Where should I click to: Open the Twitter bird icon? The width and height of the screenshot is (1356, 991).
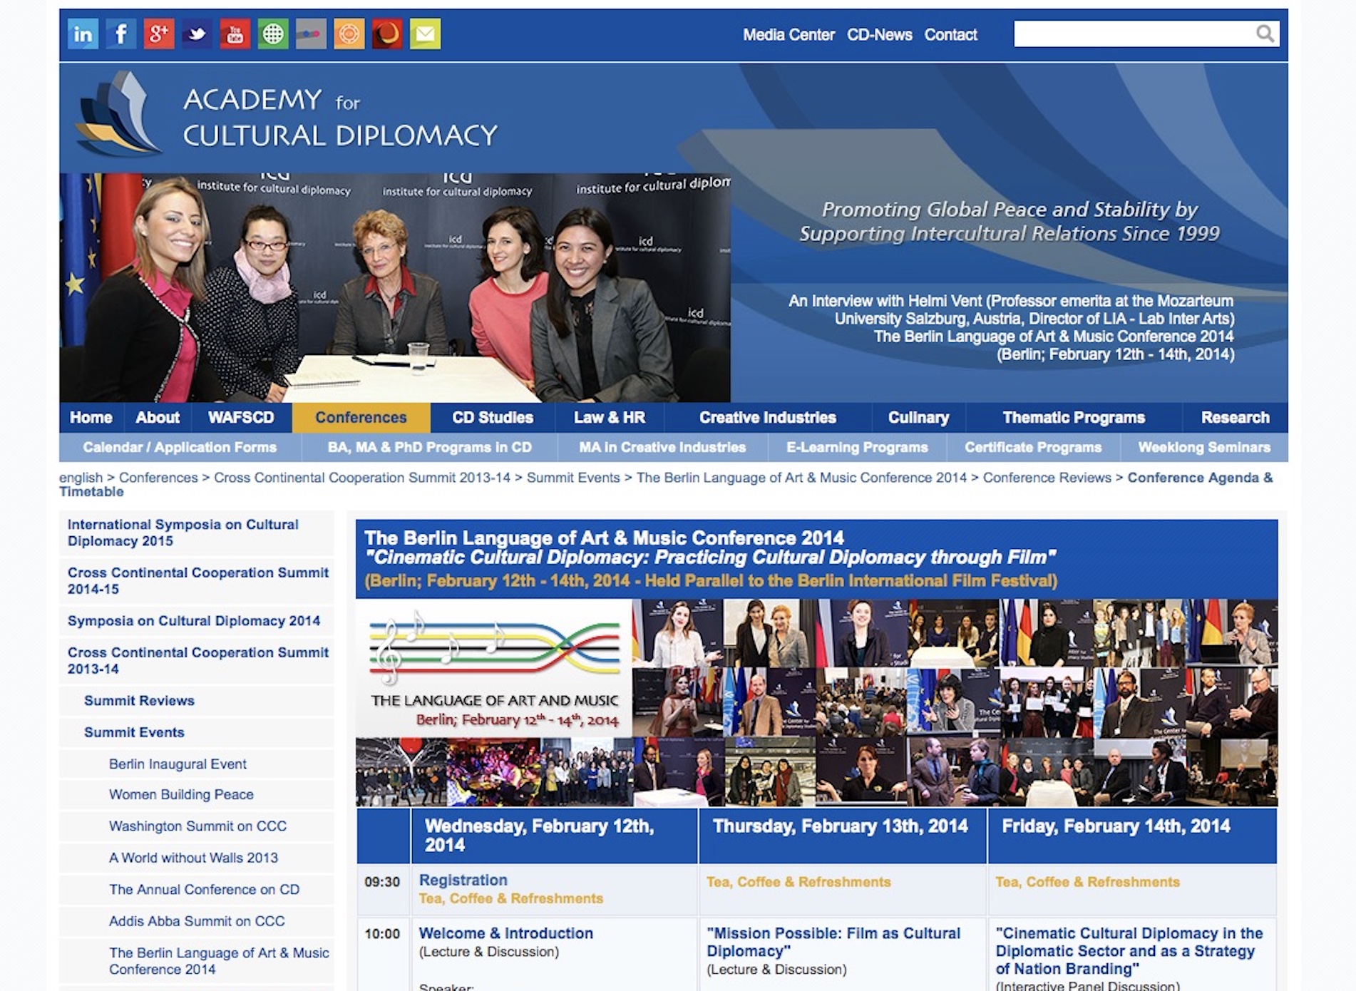(x=197, y=34)
